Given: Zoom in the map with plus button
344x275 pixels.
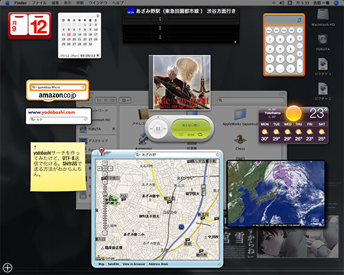Looking at the screenshot, I should click(105, 182).
